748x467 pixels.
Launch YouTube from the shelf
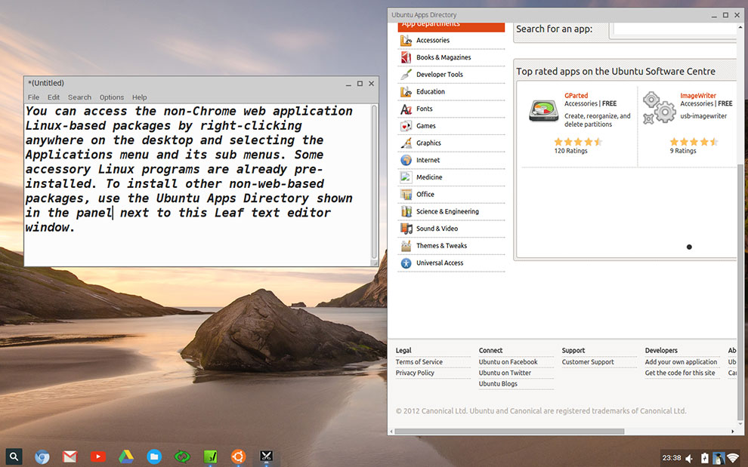pos(98,456)
